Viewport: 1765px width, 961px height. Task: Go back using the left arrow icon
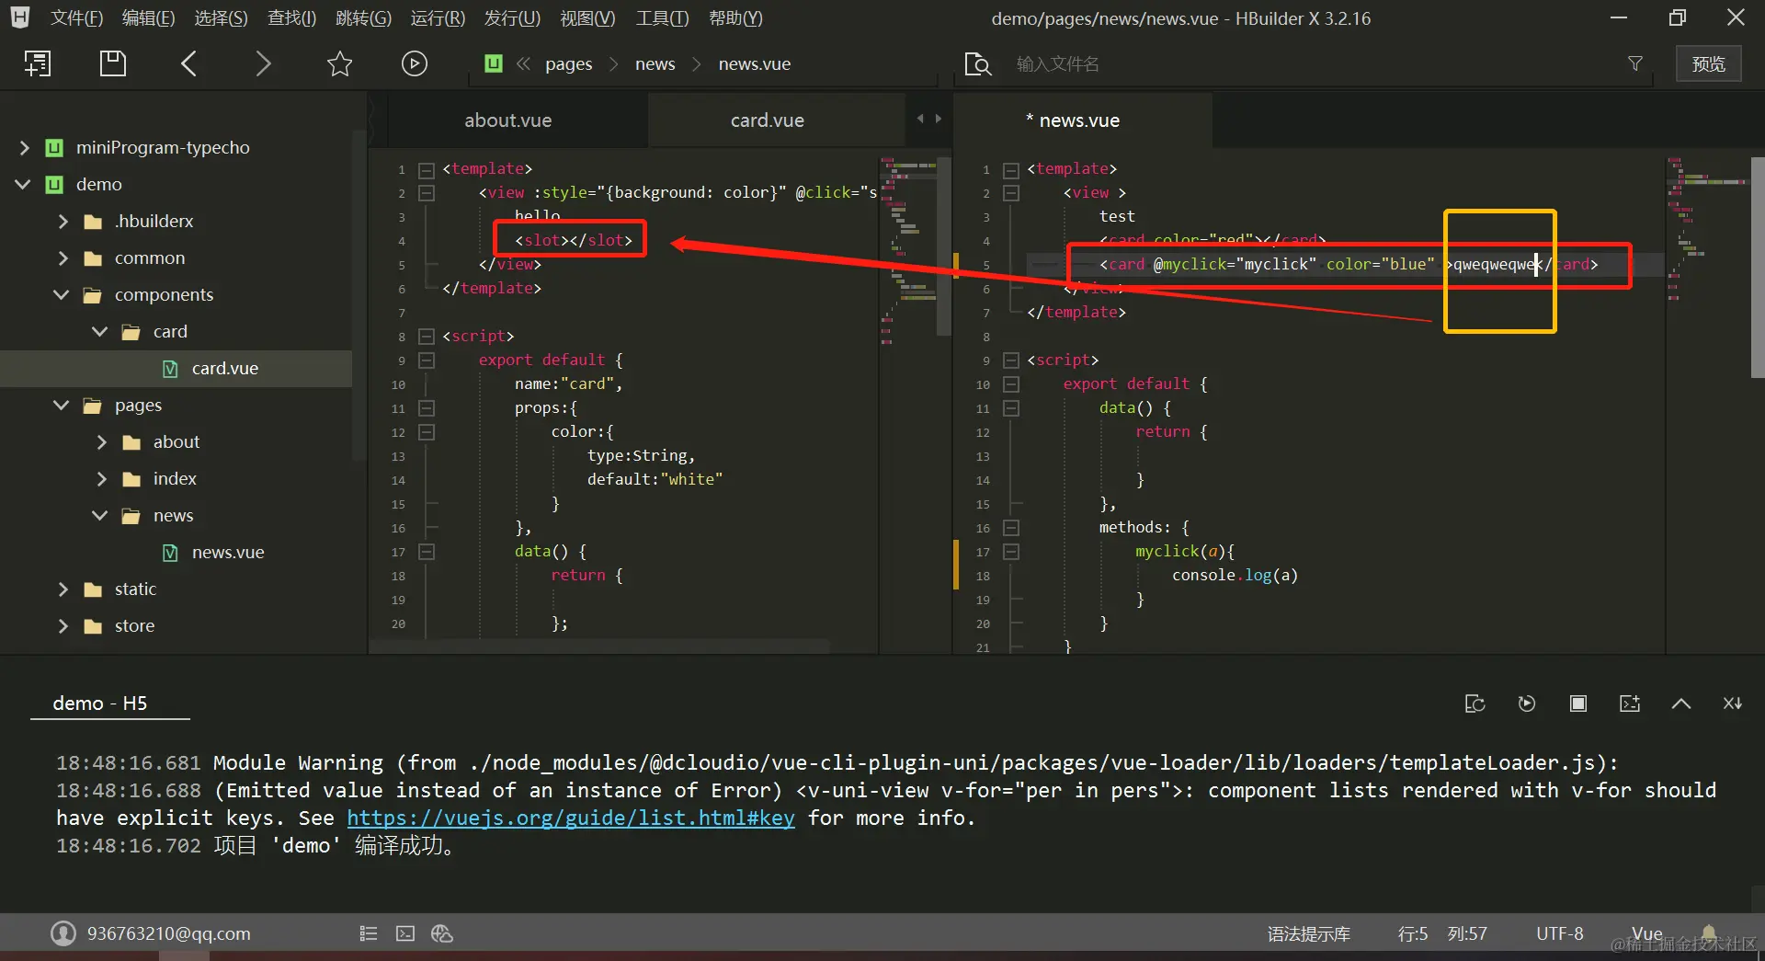tap(188, 63)
